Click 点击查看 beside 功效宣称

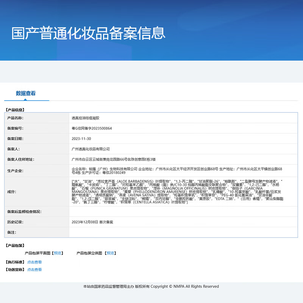(x=34, y=269)
